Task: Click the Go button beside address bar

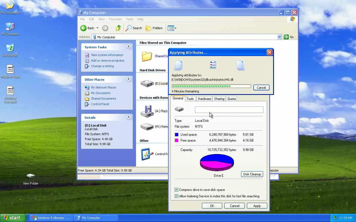Action: [289, 37]
